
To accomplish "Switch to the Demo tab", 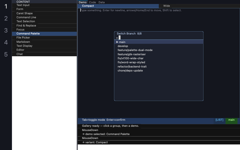I will (83, 2).
